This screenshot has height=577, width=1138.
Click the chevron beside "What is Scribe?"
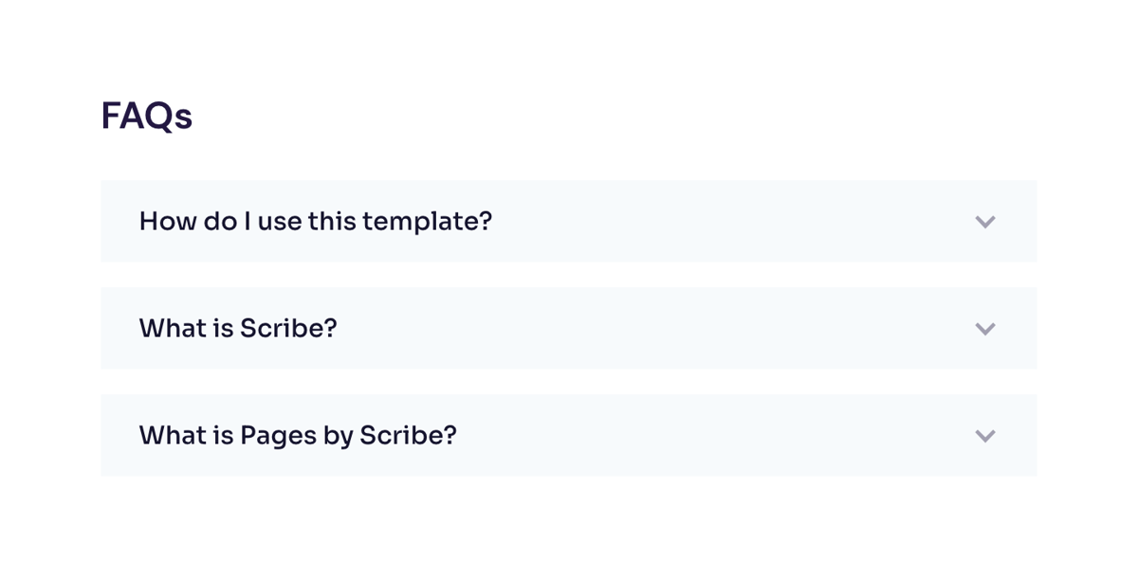(x=985, y=328)
